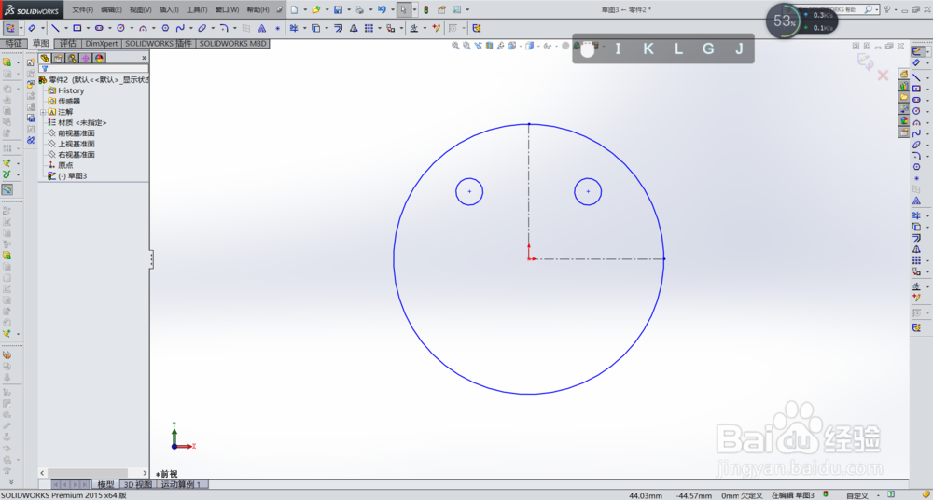This screenshot has width=933, height=500.
Task: Expand the 注解 tree node
Action: click(43, 112)
